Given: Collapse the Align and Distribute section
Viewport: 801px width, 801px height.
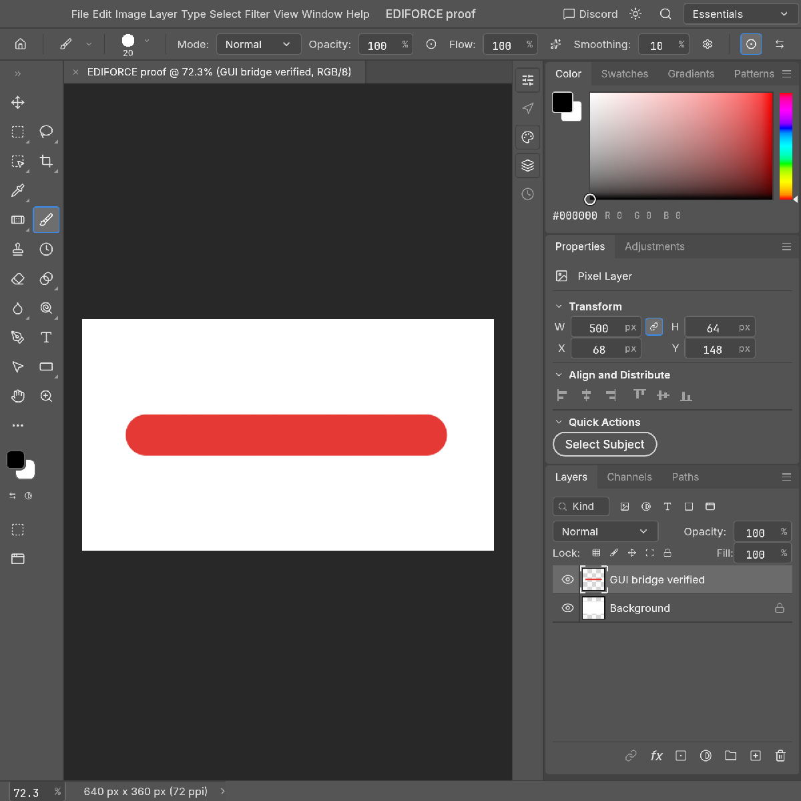Looking at the screenshot, I should click(559, 375).
